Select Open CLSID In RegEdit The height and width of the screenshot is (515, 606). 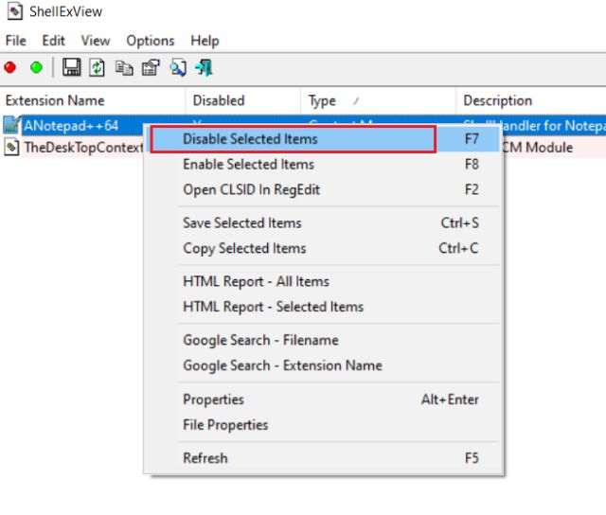pyautogui.click(x=251, y=189)
